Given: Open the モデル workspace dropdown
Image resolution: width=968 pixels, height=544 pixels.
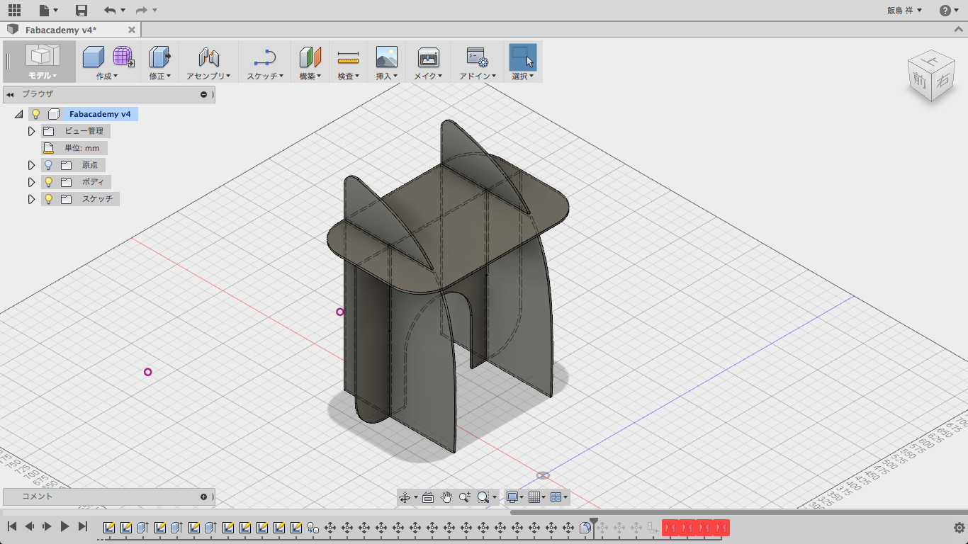Looking at the screenshot, I should [x=43, y=76].
